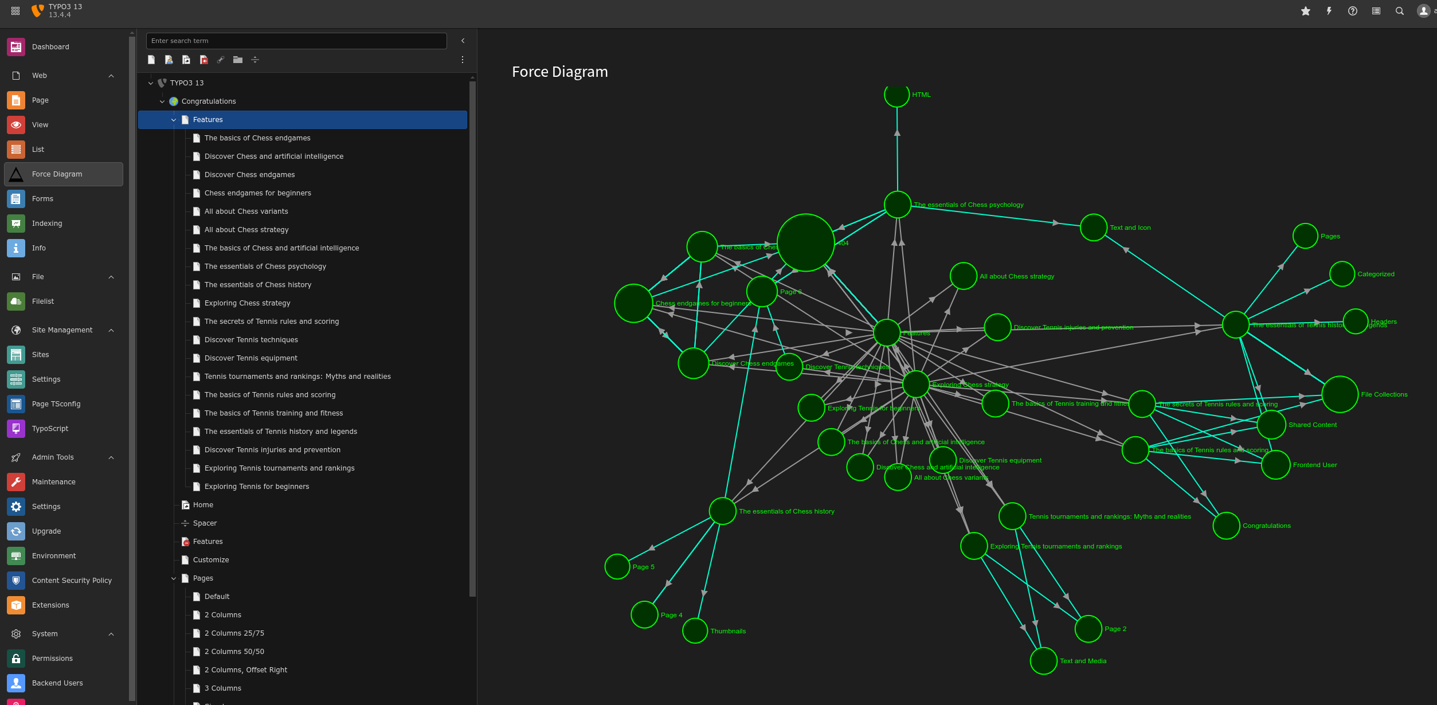Collapse the Web module group
The width and height of the screenshot is (1437, 705).
click(x=111, y=76)
